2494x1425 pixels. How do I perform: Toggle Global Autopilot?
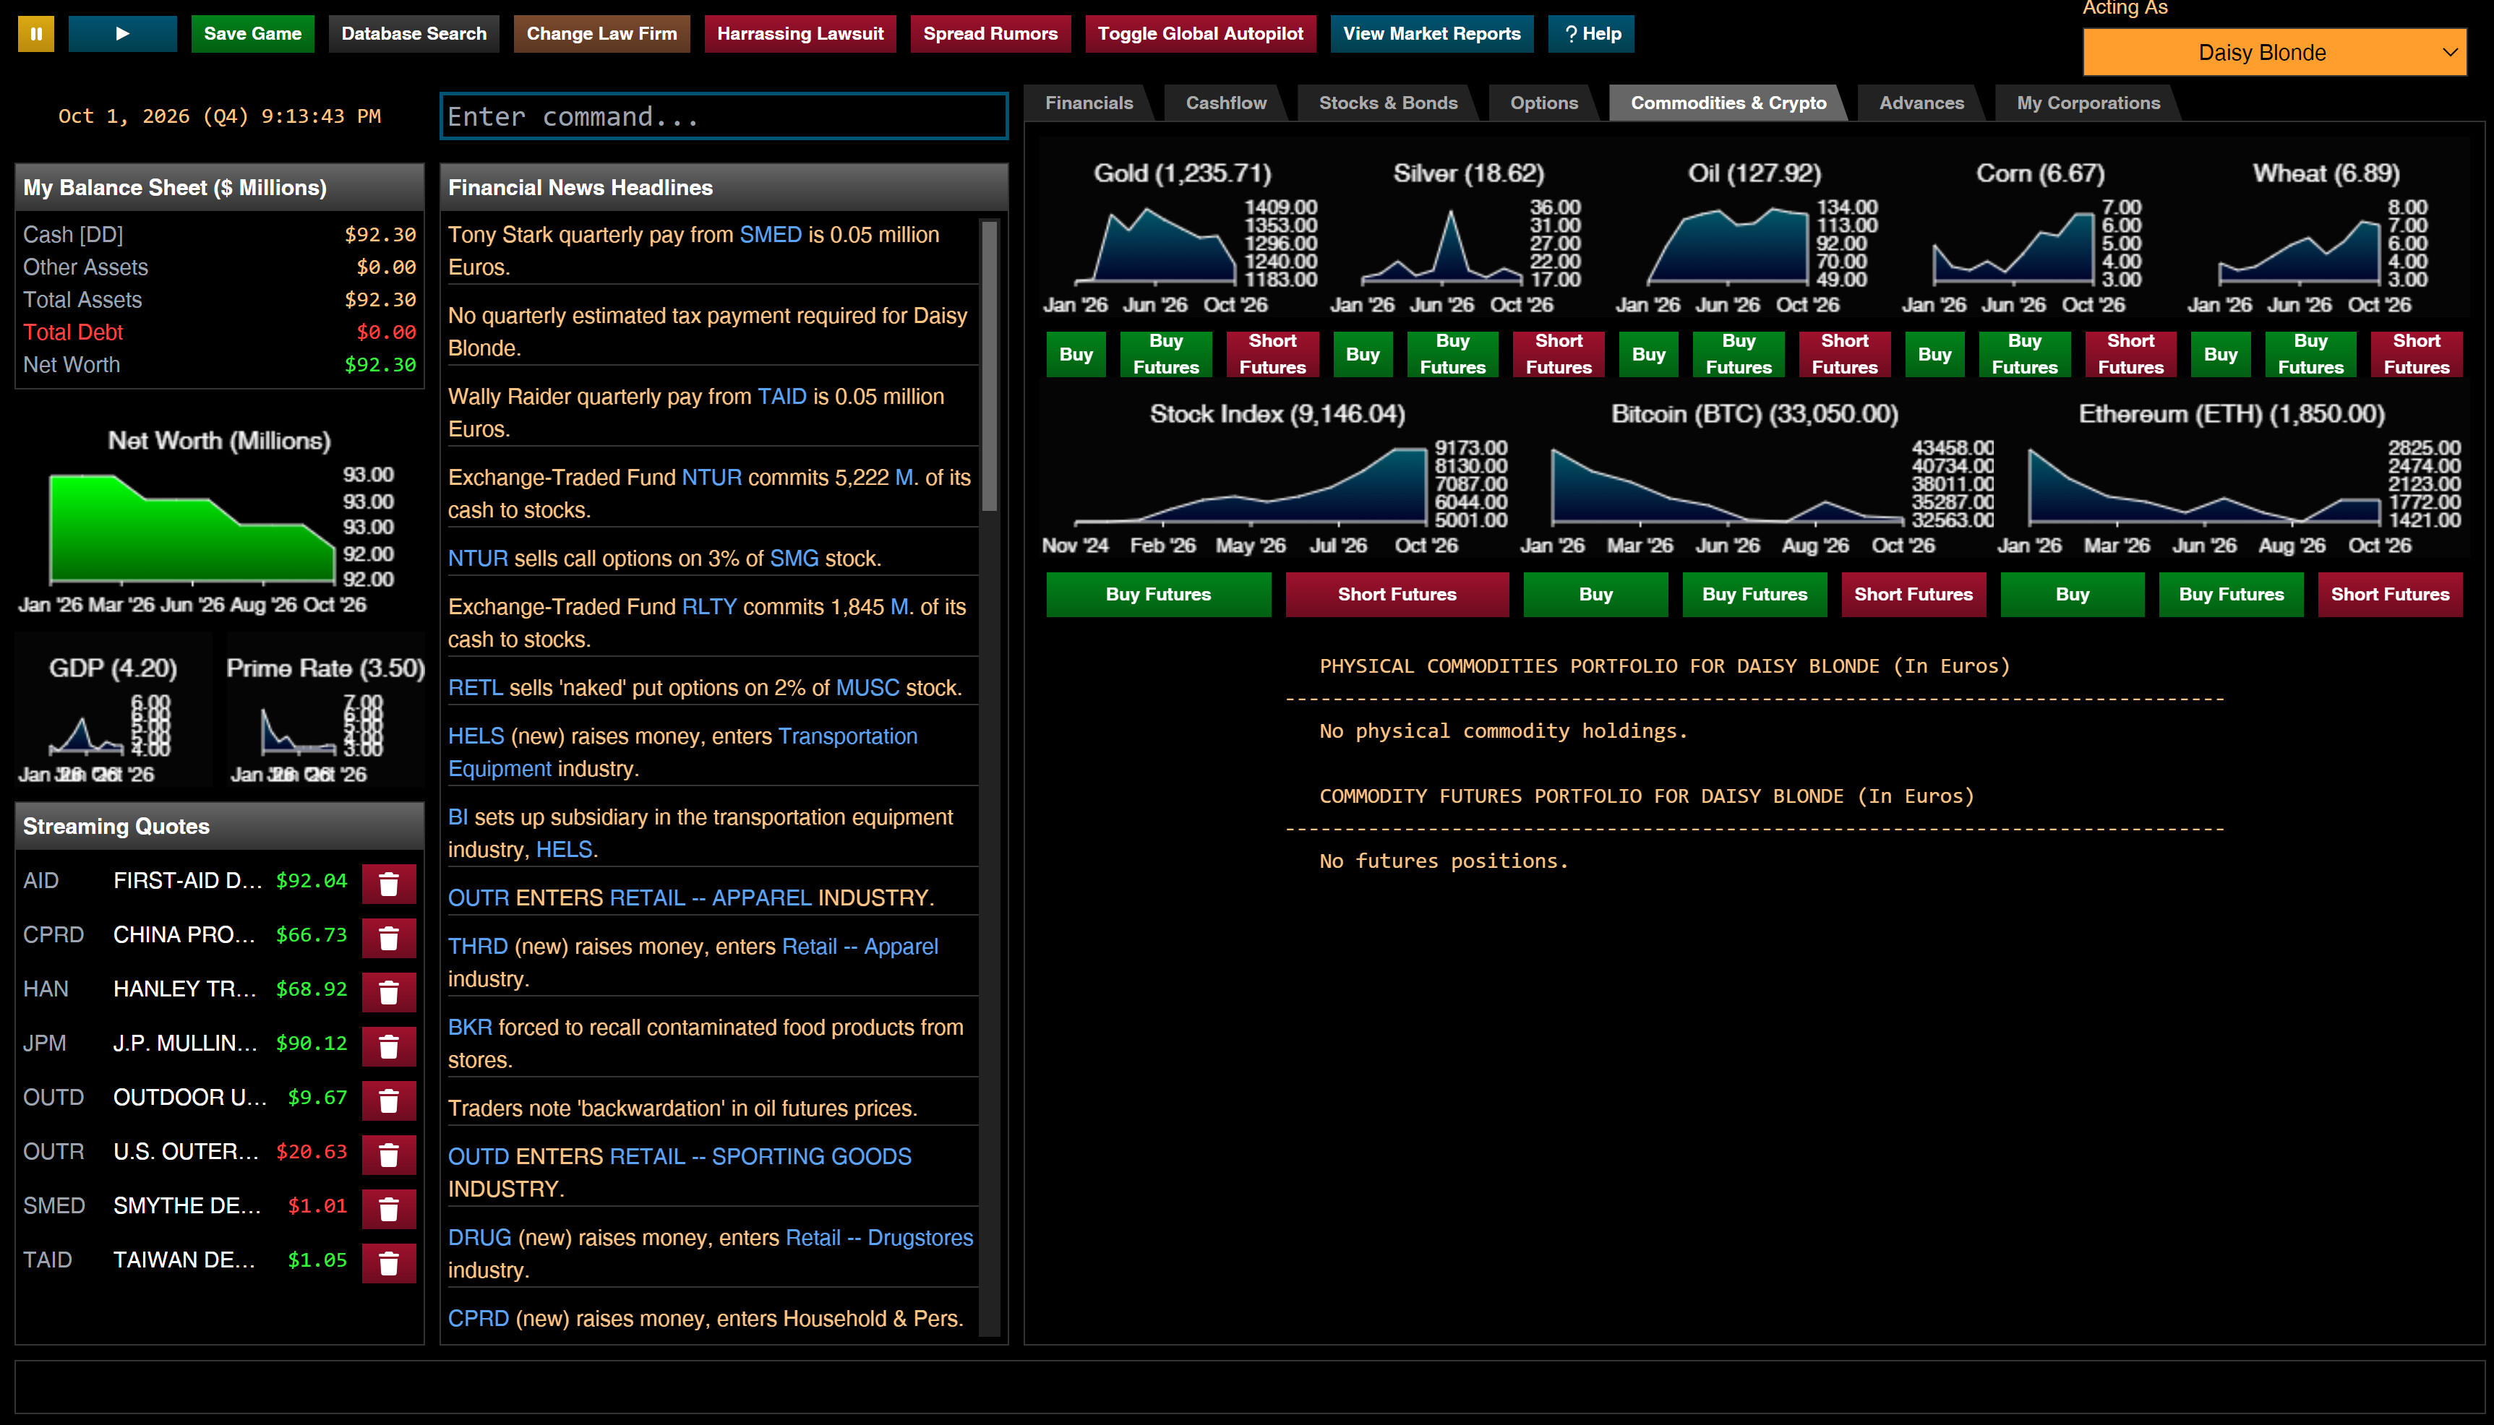[1200, 33]
